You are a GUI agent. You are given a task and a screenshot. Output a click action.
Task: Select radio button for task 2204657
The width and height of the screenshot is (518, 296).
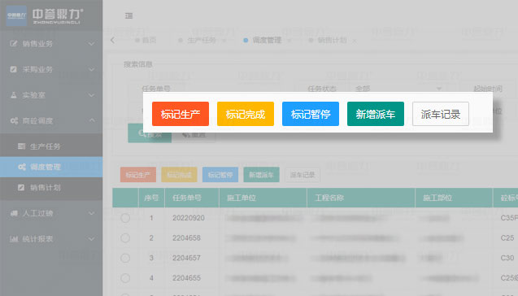[125, 258]
